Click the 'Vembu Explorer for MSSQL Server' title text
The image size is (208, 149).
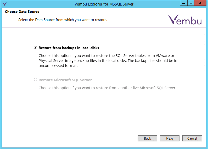click(104, 4)
